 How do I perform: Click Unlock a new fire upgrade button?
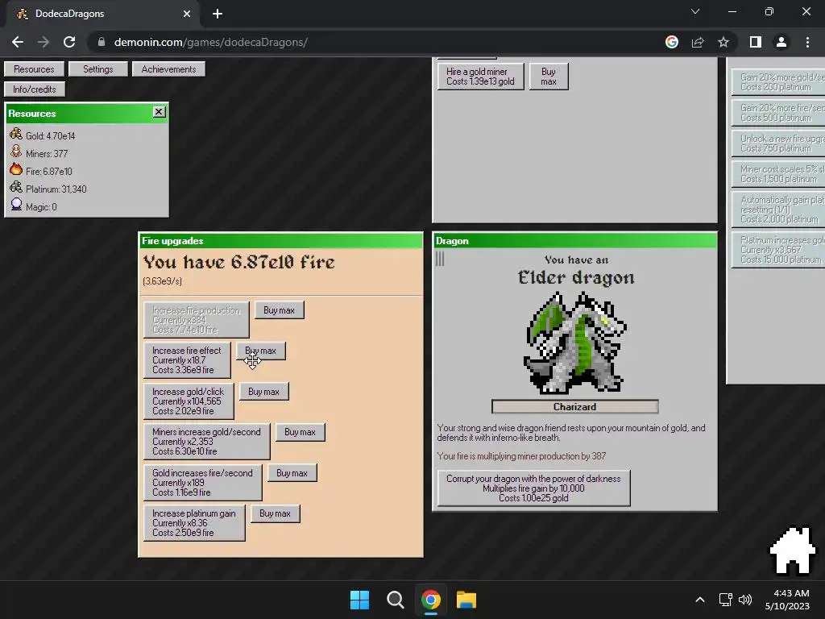779,143
